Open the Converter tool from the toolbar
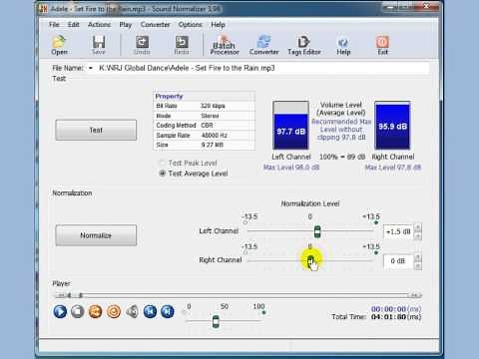Image resolution: width=479 pixels, height=359 pixels. point(264,45)
